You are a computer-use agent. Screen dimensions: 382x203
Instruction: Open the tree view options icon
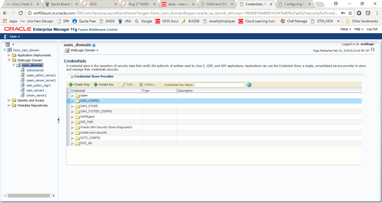[x=8, y=44]
